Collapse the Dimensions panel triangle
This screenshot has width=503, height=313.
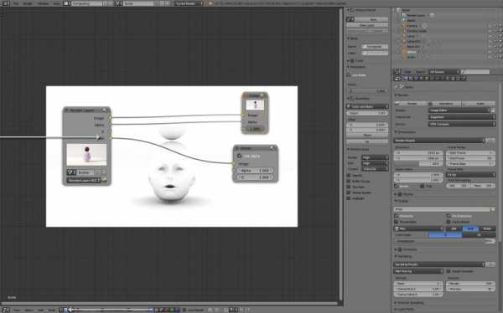pos(397,132)
